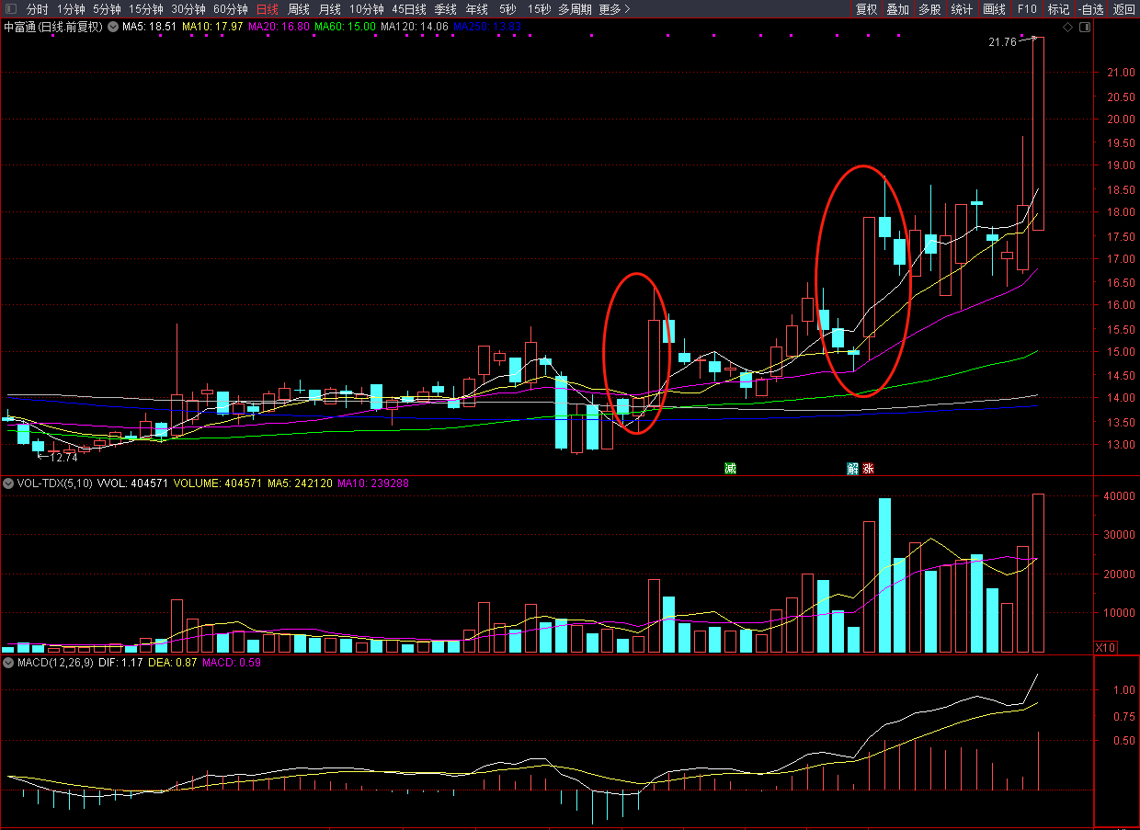Click the X10 volume scale label
The width and height of the screenshot is (1140, 830).
coord(1105,648)
